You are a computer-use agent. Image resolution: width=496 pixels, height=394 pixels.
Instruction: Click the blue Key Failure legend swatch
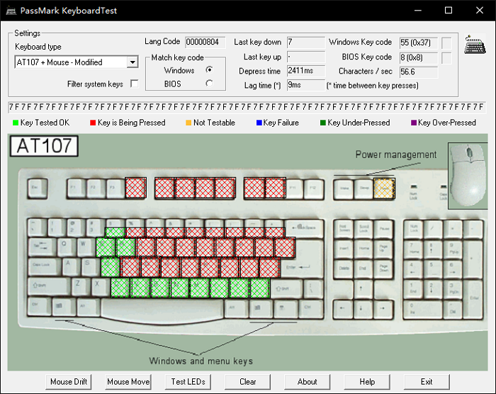259,123
